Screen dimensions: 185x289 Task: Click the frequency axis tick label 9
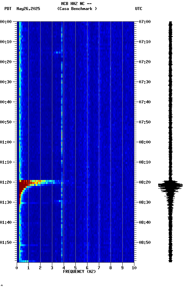[x=122, y=268]
